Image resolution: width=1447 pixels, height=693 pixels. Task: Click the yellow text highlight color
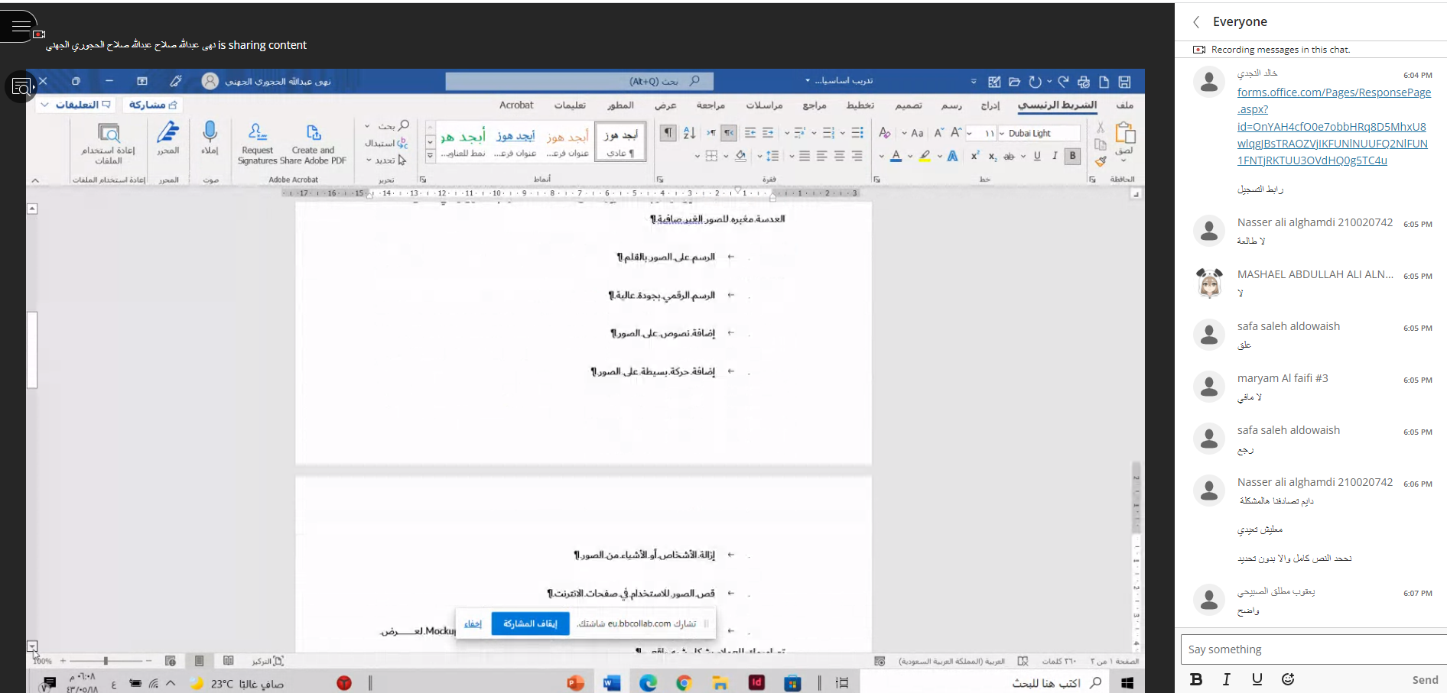pyautogui.click(x=925, y=156)
